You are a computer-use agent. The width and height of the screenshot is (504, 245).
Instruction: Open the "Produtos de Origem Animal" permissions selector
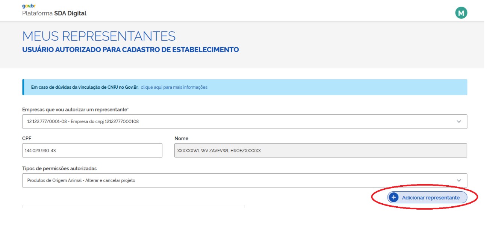click(x=241, y=180)
